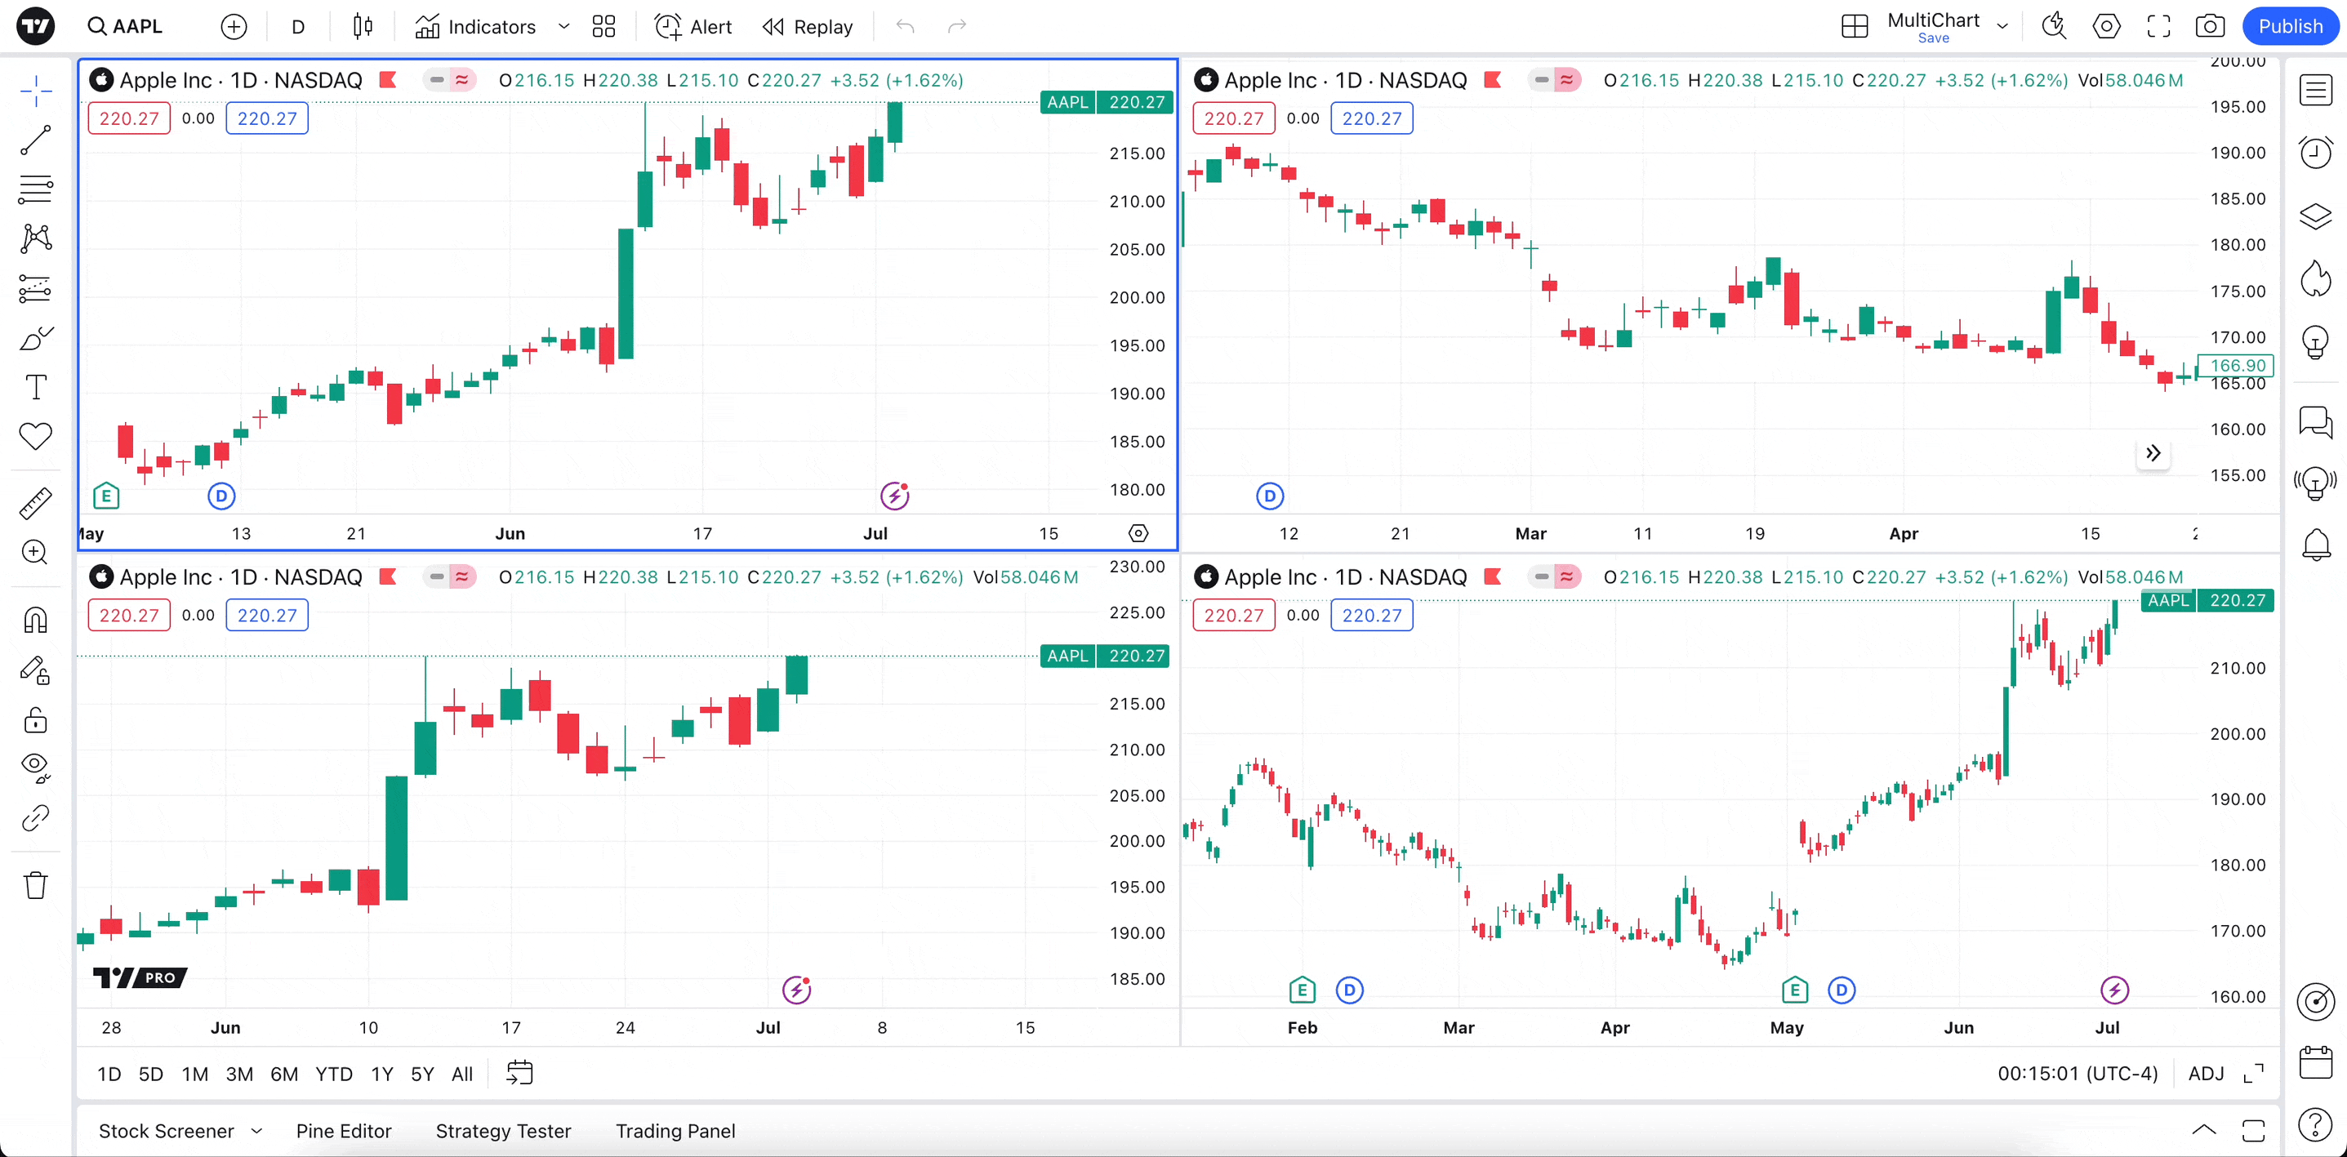This screenshot has height=1157, width=2347.
Task: Open the Pine Editor tab
Action: (x=344, y=1132)
